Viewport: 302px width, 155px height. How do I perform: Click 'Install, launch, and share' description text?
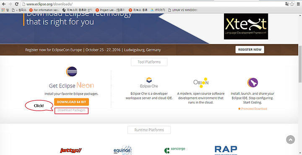[253, 98]
